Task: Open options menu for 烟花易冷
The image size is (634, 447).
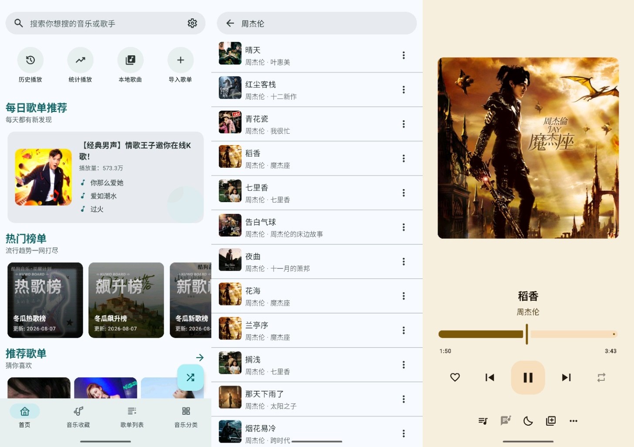Action: [403, 433]
